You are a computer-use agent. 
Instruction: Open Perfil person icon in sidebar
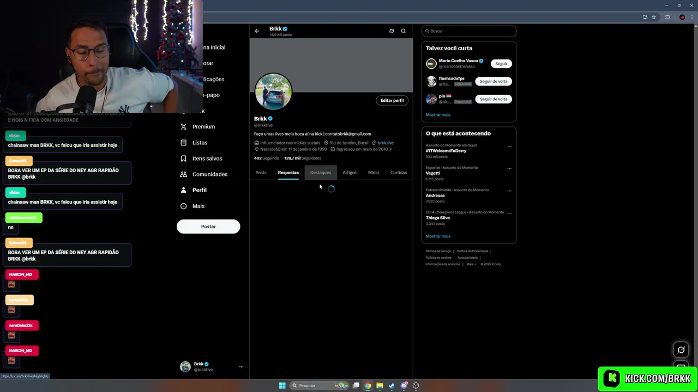point(184,190)
